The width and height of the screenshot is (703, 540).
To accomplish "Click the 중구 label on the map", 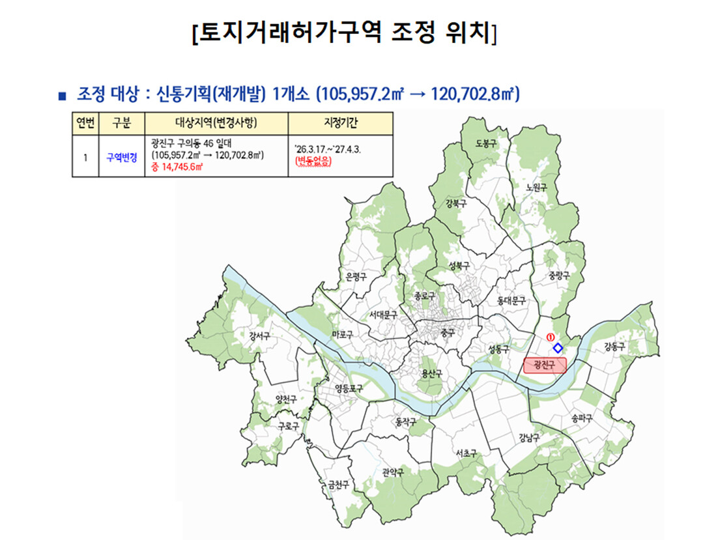I will 448,332.
